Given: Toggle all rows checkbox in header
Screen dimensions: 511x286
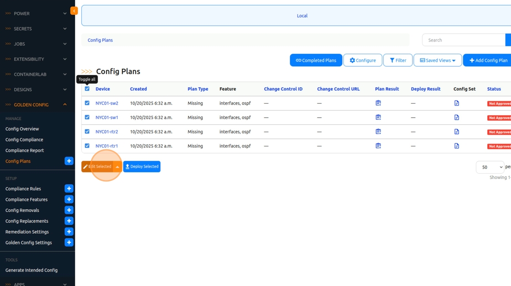Looking at the screenshot, I should pos(87,89).
